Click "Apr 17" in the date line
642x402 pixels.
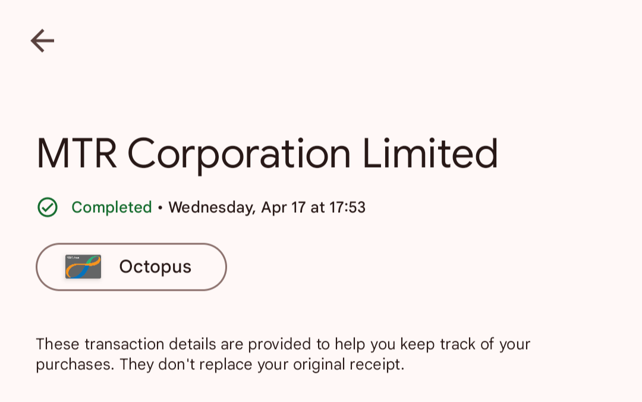pos(284,208)
